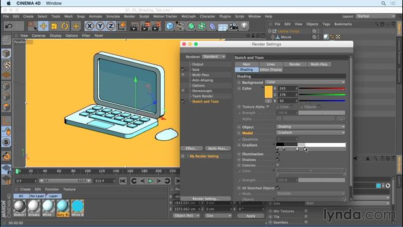
Task: Open the Background Color dropdown
Action: tap(305, 82)
